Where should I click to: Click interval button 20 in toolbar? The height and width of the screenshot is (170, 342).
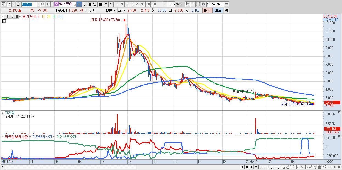pyautogui.click(x=138, y=4)
